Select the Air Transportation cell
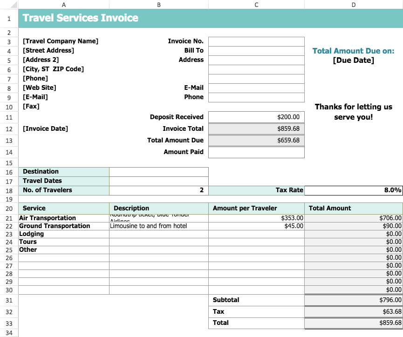Image resolution: width=403 pixels, height=337 pixels. pyautogui.click(x=64, y=218)
